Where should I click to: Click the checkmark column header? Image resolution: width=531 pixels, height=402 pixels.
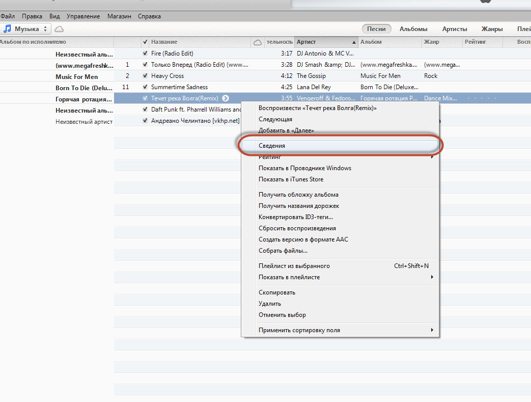pyautogui.click(x=145, y=42)
